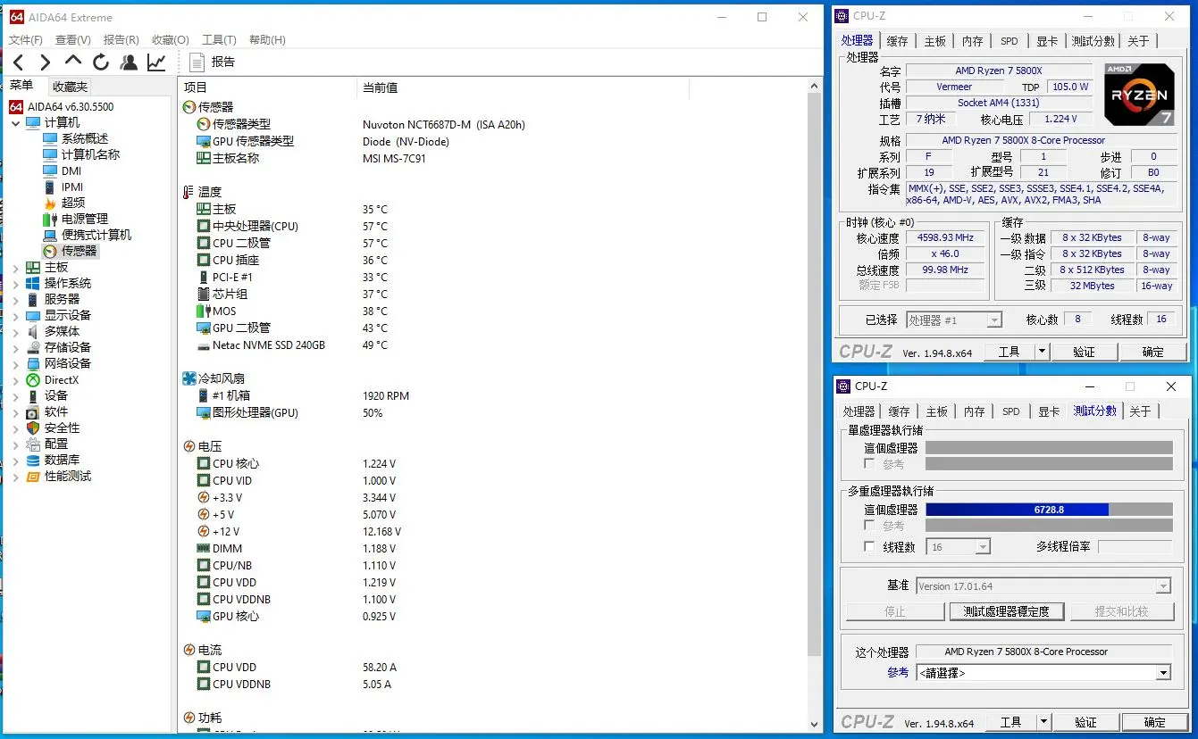
Task: Click the 操作系统 Windows icon in tree
Action: pos(33,283)
